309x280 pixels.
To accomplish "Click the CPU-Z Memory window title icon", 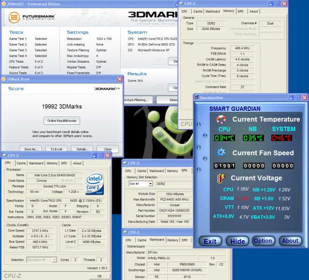I will [181, 3].
